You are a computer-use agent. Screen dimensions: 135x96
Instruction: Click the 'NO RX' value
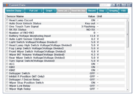tap(91, 30)
